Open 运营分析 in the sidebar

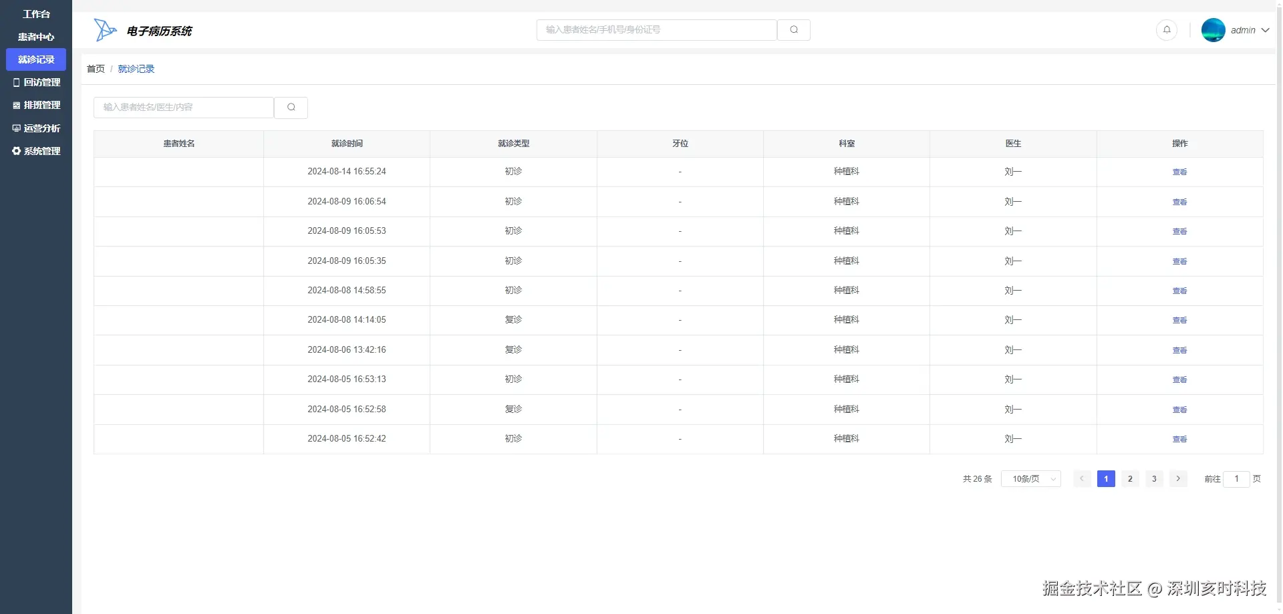click(36, 128)
